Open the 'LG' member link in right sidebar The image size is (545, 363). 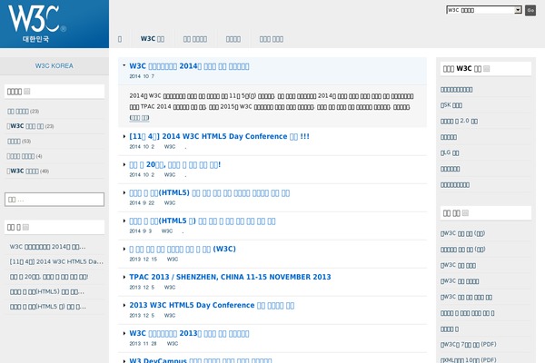coord(450,152)
